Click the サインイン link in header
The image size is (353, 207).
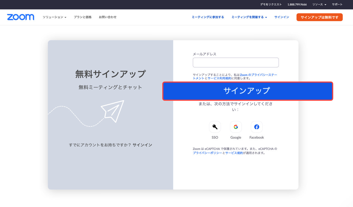click(282, 17)
